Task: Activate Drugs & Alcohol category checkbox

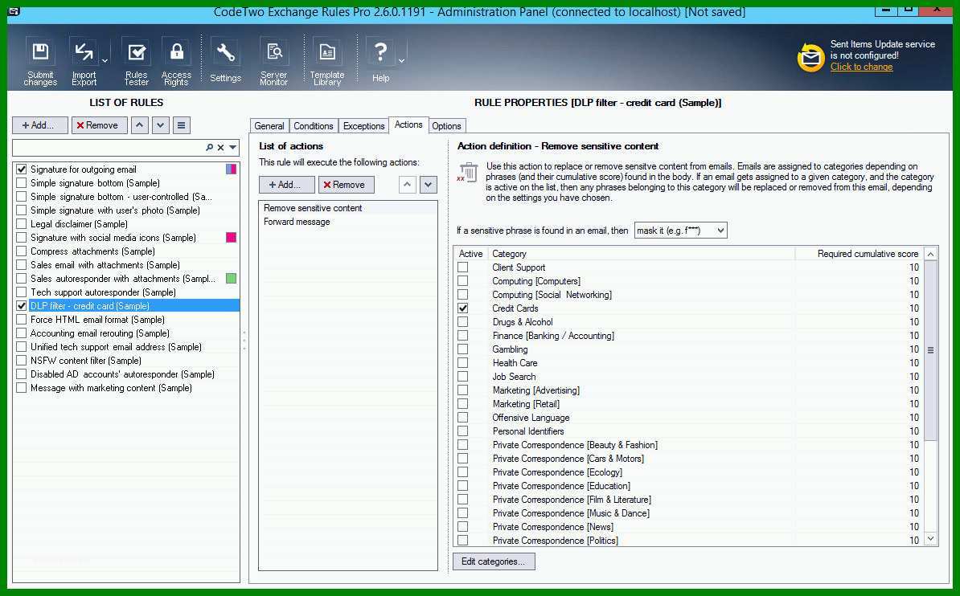Action: [x=463, y=322]
